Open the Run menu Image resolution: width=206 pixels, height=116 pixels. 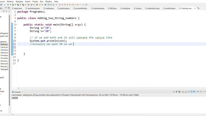(42, 1)
